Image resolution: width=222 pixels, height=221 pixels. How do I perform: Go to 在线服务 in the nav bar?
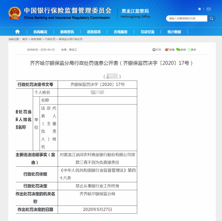(120, 32)
